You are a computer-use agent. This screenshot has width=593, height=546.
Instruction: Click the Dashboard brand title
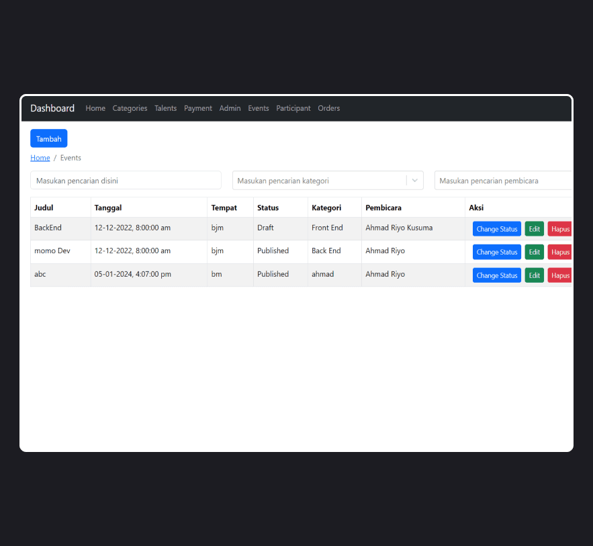(x=52, y=108)
